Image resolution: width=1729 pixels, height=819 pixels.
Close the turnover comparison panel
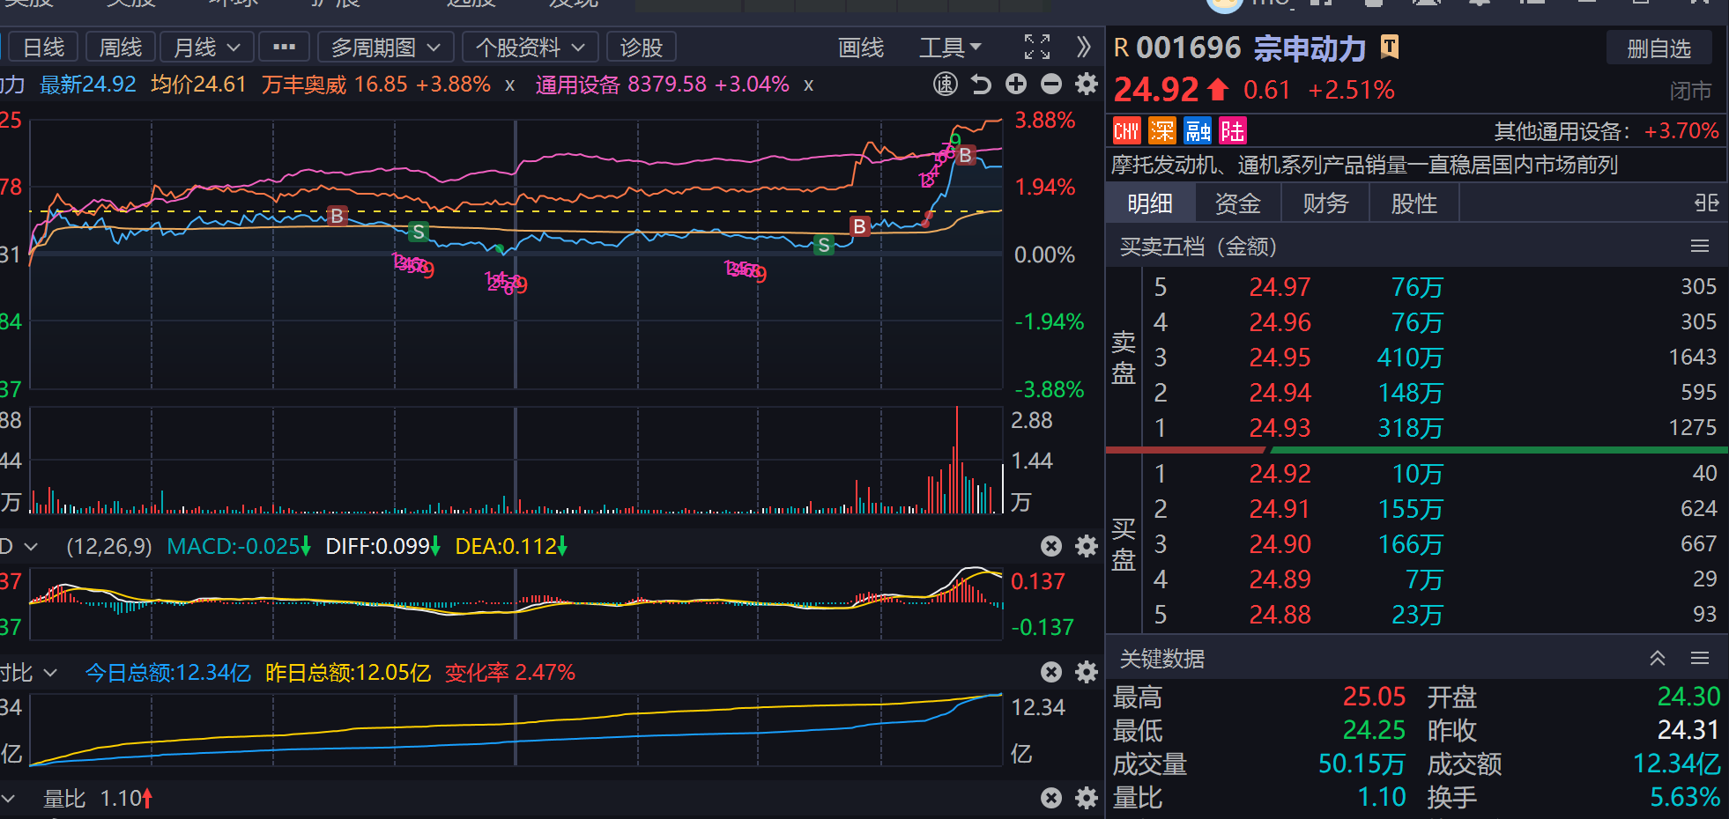[x=1051, y=673]
